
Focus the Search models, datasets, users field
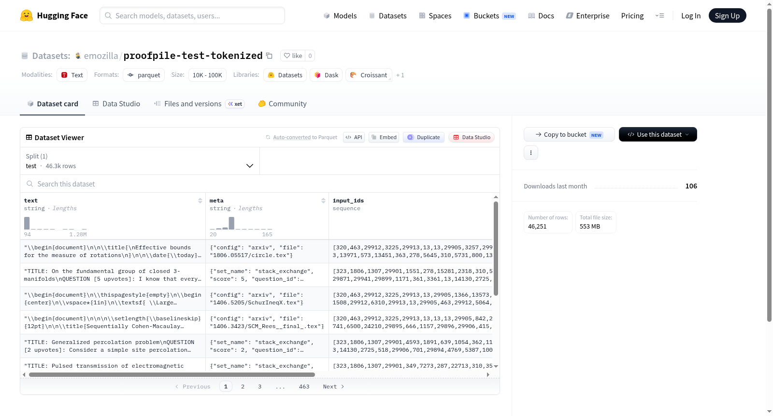192,15
